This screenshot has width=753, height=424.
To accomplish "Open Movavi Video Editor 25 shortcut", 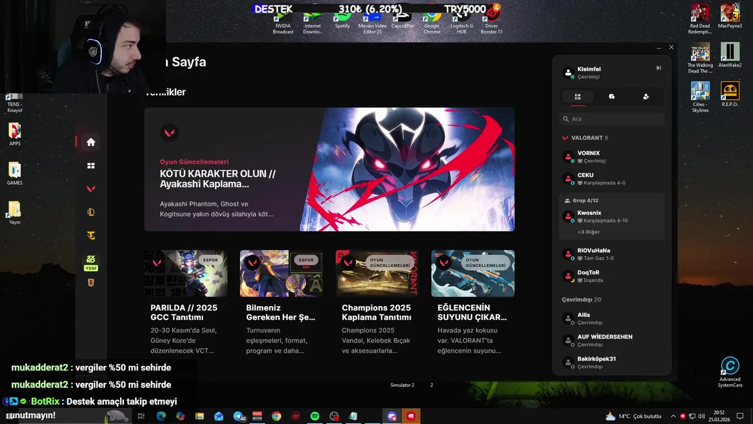I will [x=372, y=22].
